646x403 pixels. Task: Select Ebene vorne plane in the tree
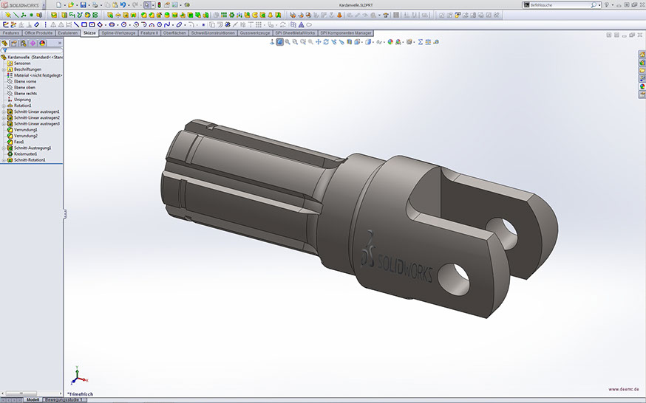pyautogui.click(x=25, y=81)
